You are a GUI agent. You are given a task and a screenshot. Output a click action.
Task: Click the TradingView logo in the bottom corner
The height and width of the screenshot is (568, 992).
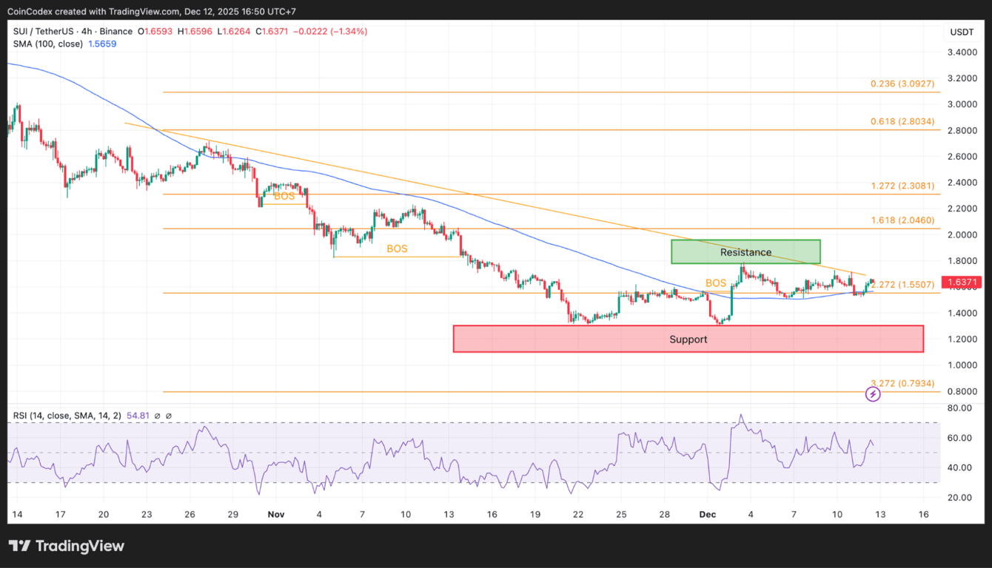[x=66, y=546]
